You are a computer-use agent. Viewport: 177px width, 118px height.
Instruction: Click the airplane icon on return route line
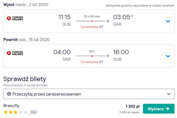tap(108, 56)
